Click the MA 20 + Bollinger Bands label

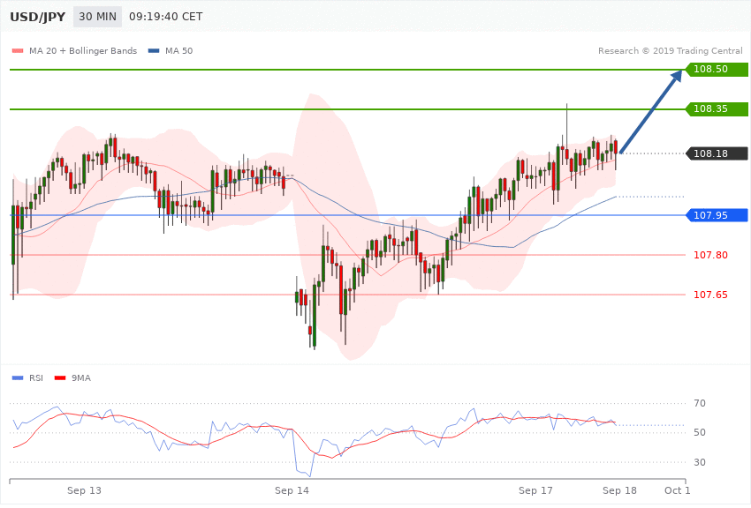pyautogui.click(x=83, y=50)
